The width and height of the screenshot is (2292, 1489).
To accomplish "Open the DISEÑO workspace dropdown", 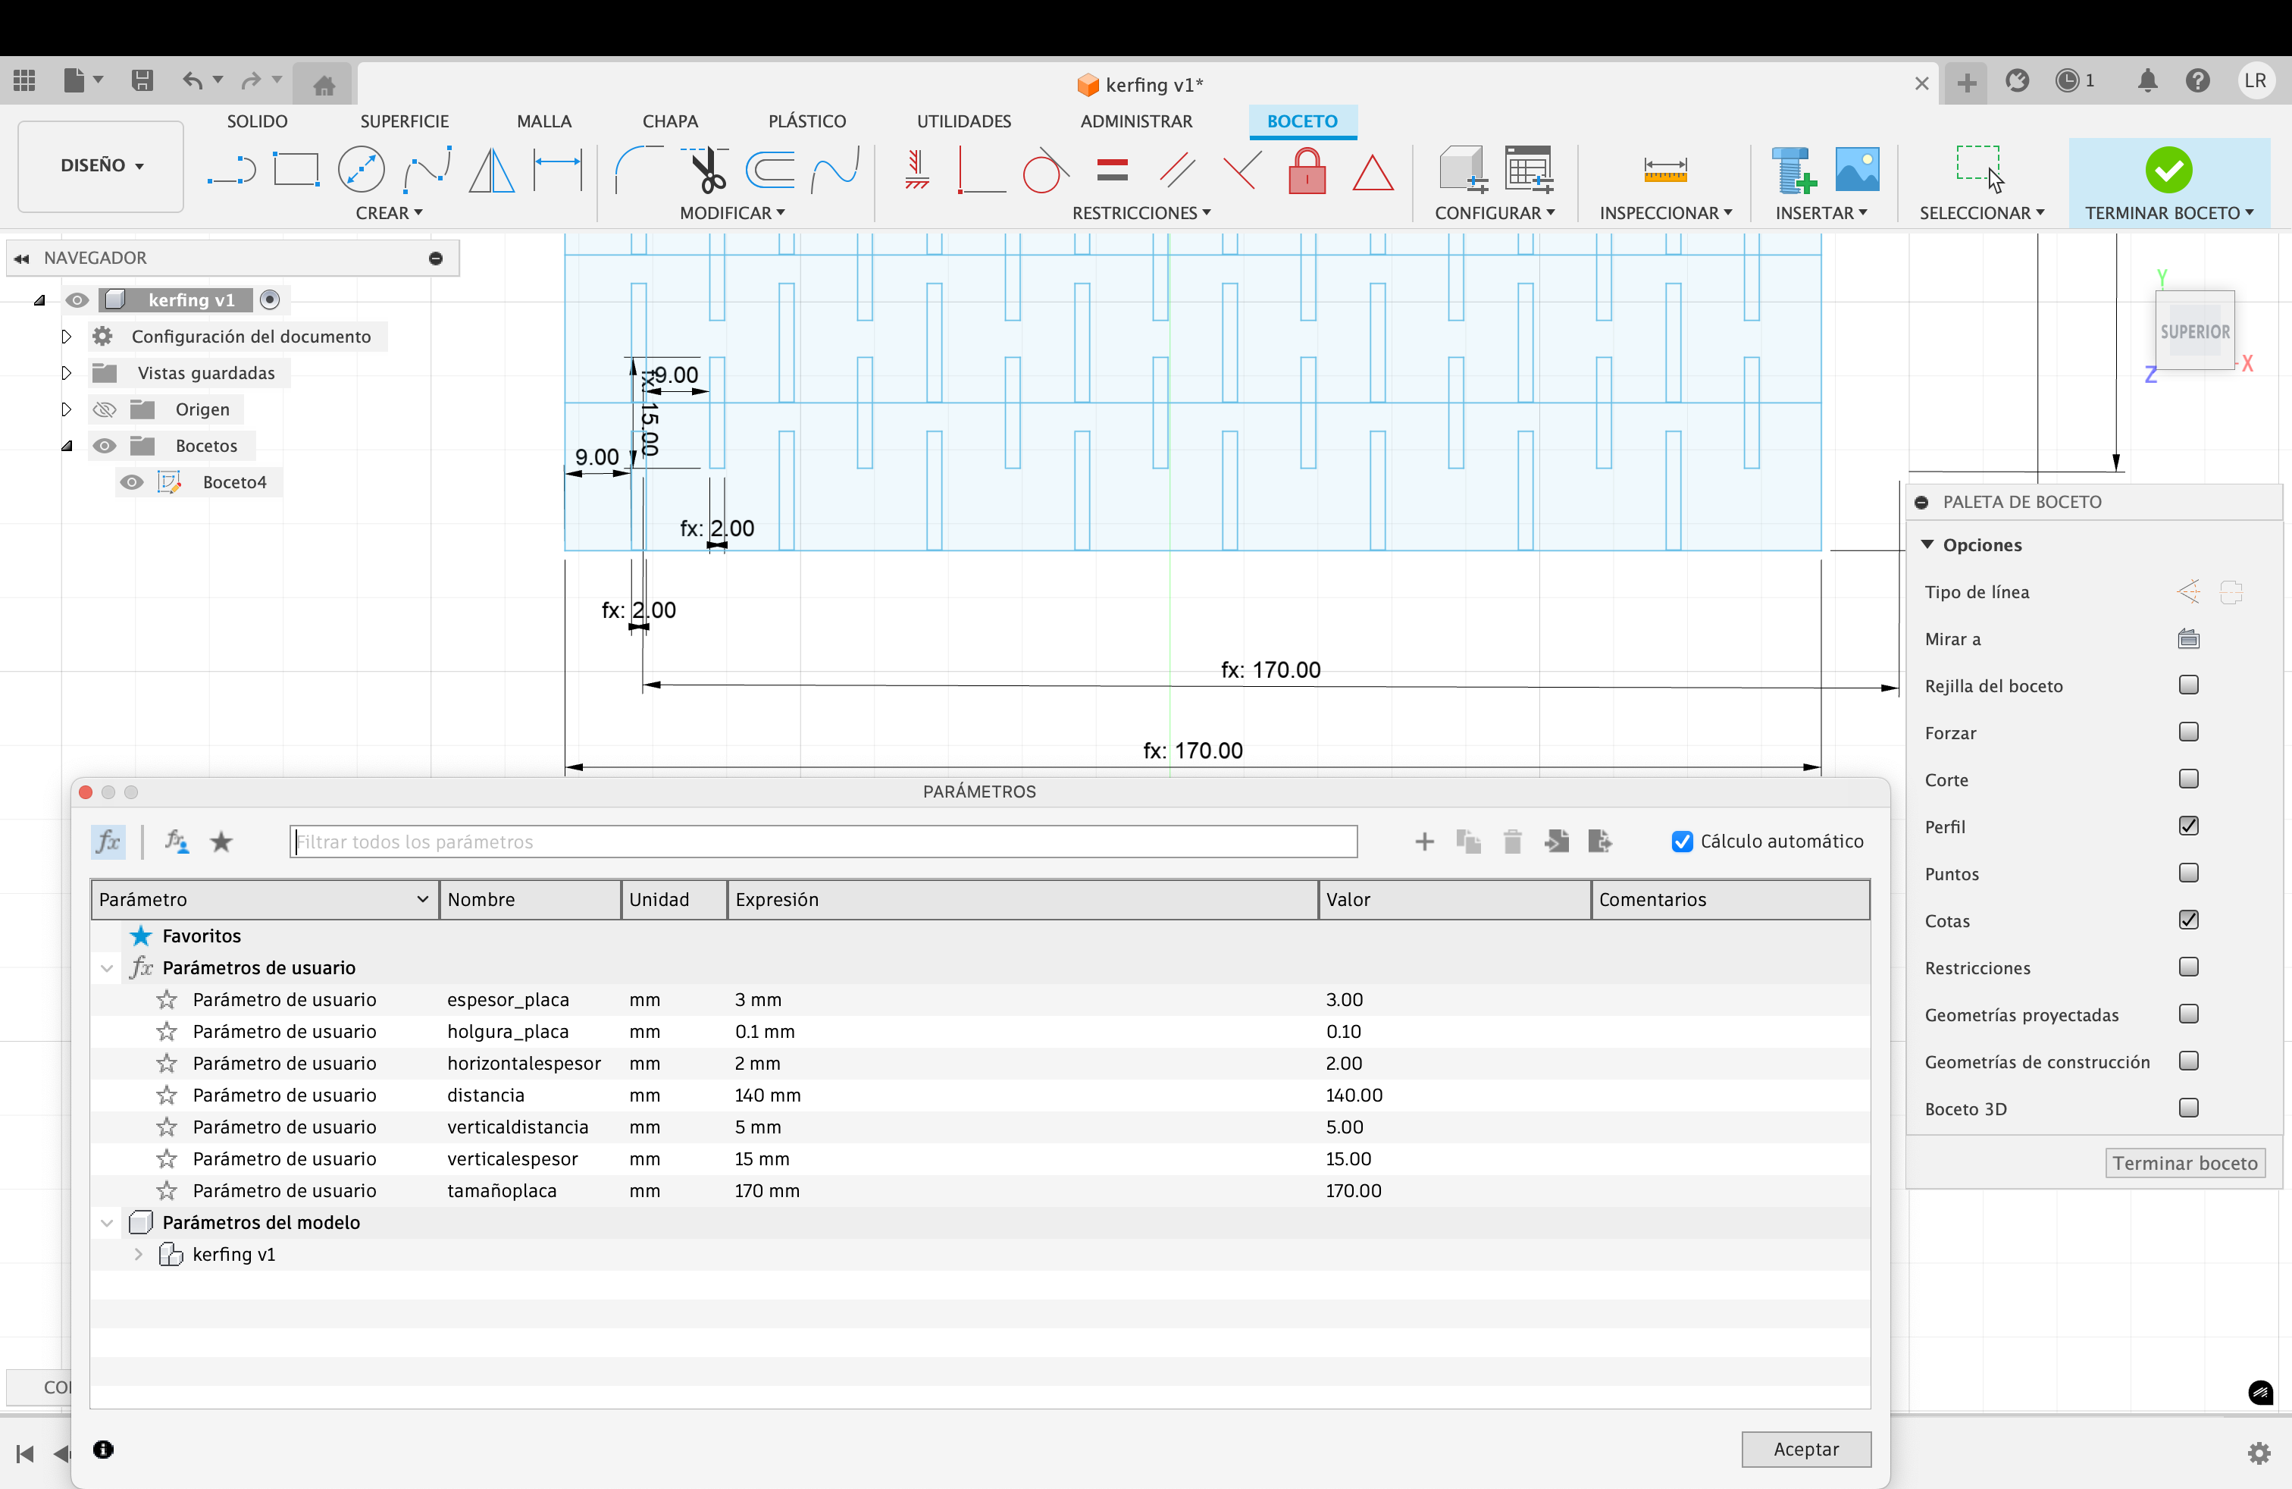I will (101, 166).
